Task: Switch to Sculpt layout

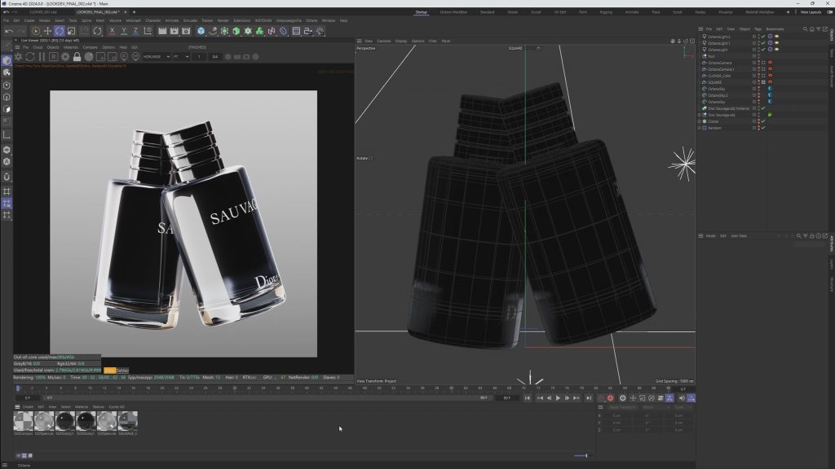Action: pos(536,11)
